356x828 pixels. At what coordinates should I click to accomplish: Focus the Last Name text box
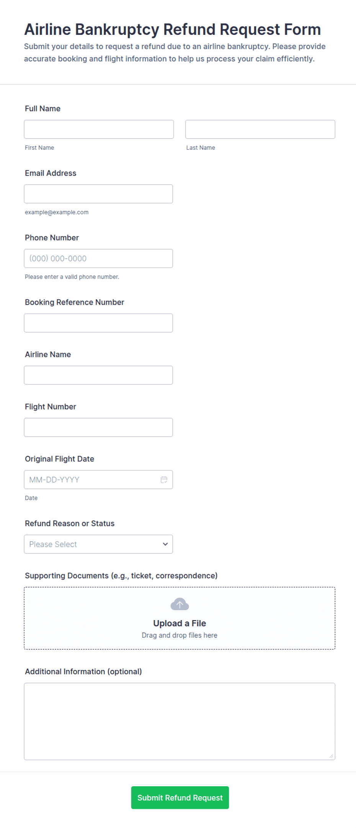pos(260,129)
